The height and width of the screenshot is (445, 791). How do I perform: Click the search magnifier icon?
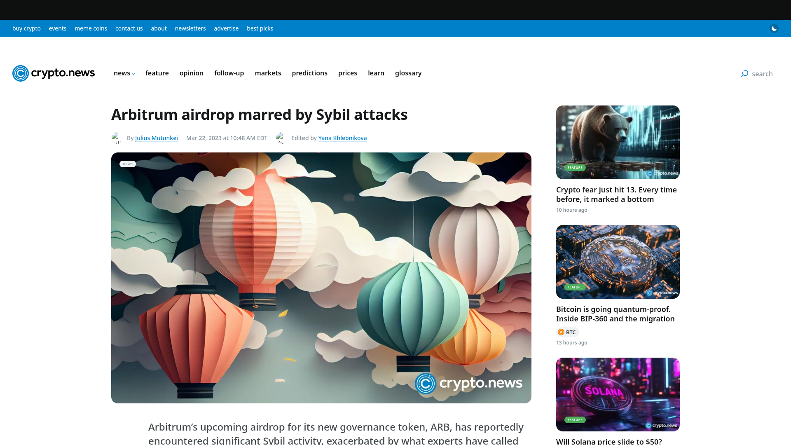point(744,74)
